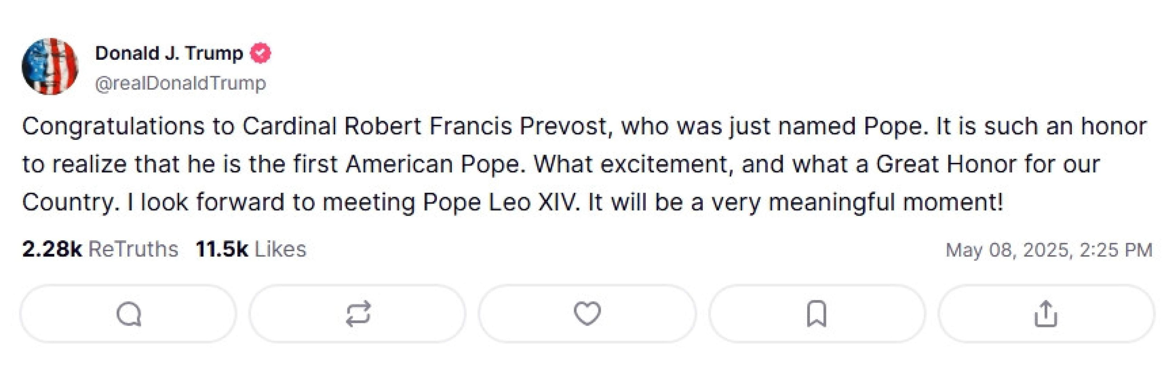The height and width of the screenshot is (391, 1164).
Task: Open the Donald J. Trump display name
Action: click(x=169, y=53)
